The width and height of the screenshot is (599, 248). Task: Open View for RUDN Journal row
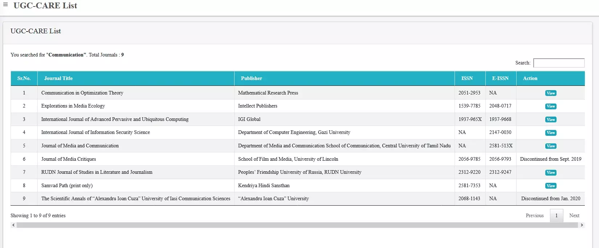[550, 173]
